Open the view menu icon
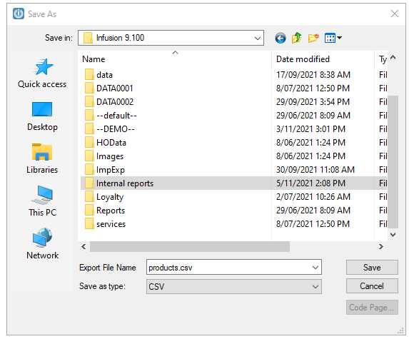 tap(333, 38)
